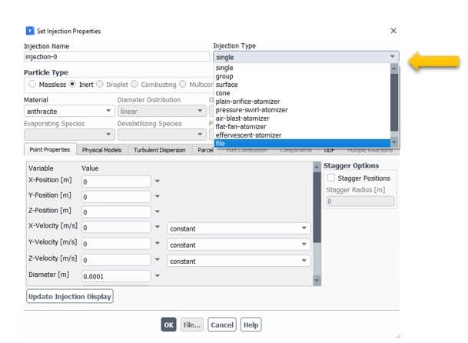The image size is (468, 343).
Task: Click the Diameter value input field
Action: 115,276
